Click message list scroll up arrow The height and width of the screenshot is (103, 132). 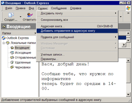coord(128,33)
